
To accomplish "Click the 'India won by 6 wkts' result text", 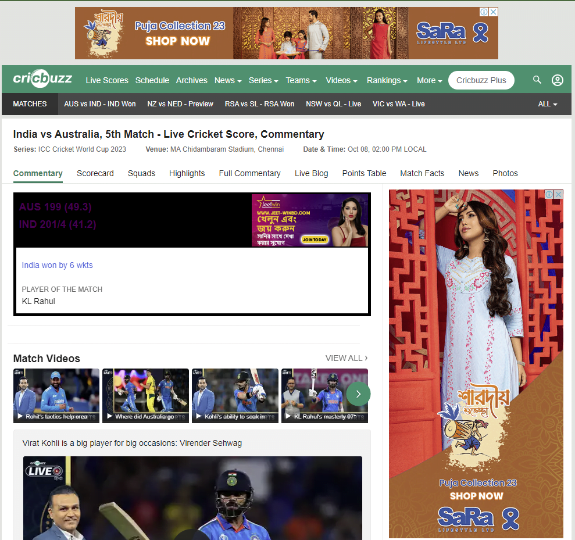I will coord(57,265).
